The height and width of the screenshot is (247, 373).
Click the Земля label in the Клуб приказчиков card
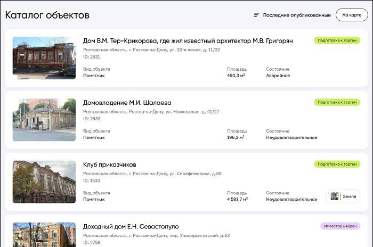[349, 196]
